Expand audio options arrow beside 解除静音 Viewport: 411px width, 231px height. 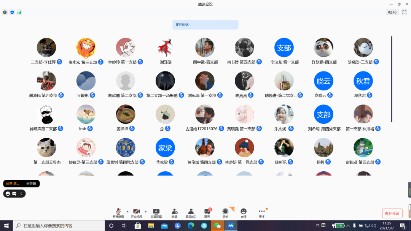[x=127, y=211]
